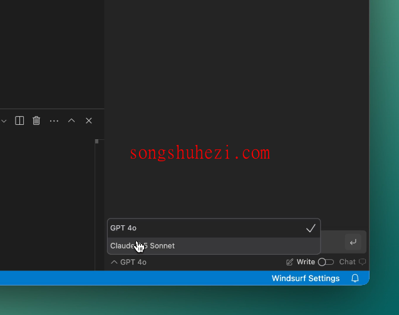Click the pencil Write icon
The height and width of the screenshot is (315, 399).
point(289,262)
